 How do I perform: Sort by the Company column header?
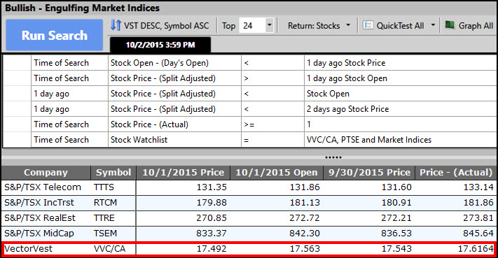[46, 173]
